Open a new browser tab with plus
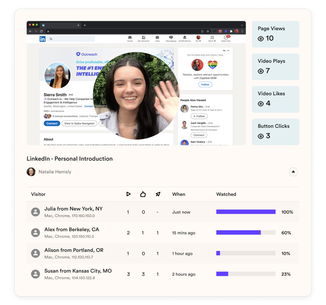Image resolution: width=326 pixels, height=305 pixels. point(85,25)
